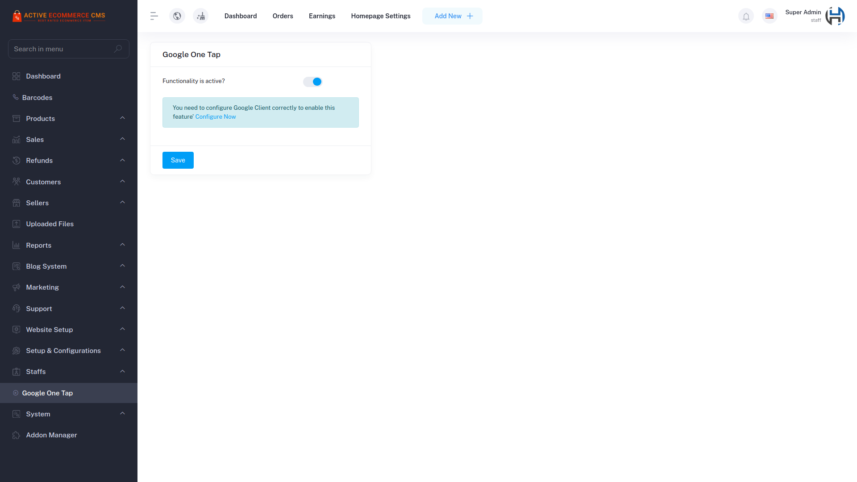Select Barcodes in the sidebar
Image resolution: width=857 pixels, height=482 pixels.
pos(37,97)
